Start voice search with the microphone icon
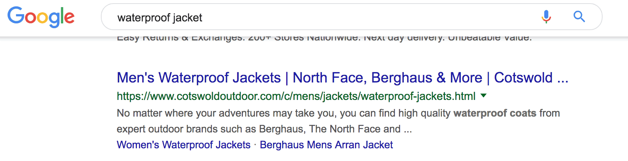The height and width of the screenshot is (161, 628). point(546,17)
